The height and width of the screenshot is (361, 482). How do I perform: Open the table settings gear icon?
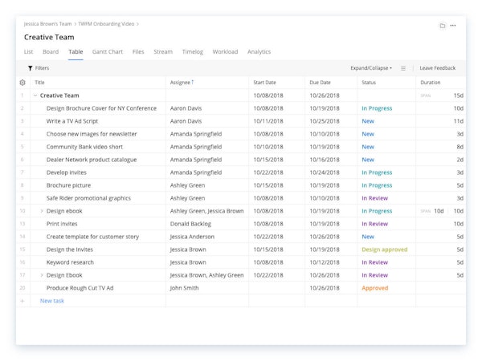[x=22, y=83]
